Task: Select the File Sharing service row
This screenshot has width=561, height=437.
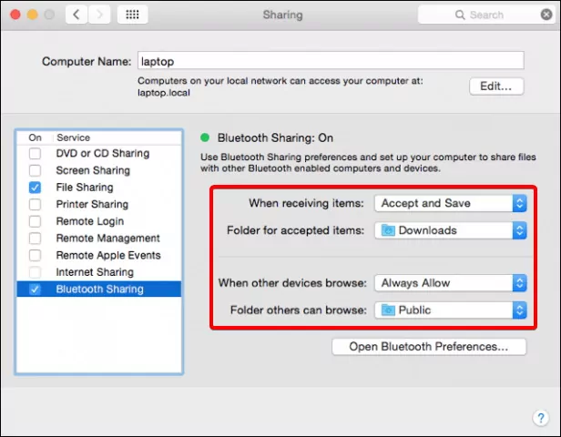Action: (x=99, y=188)
